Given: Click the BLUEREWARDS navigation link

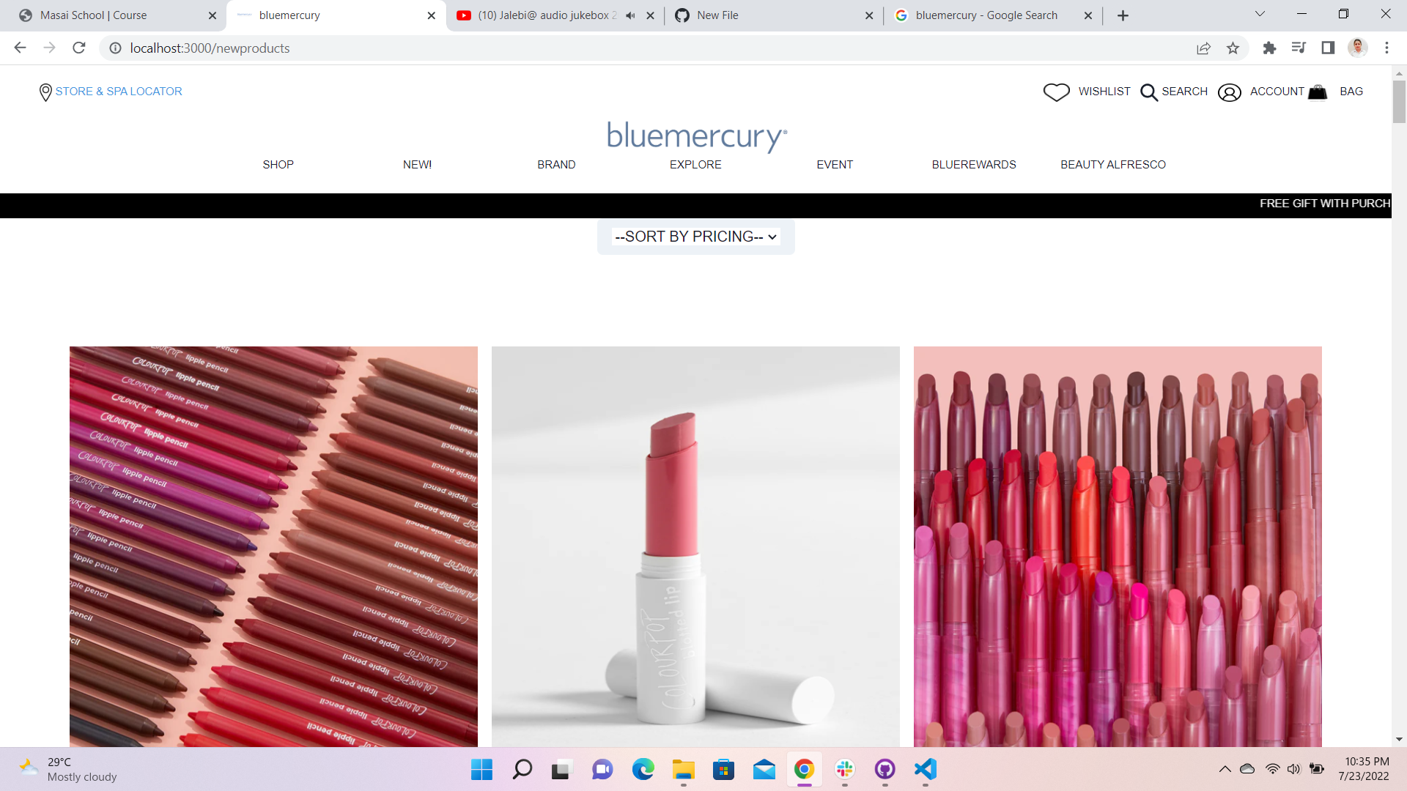Looking at the screenshot, I should click(973, 165).
